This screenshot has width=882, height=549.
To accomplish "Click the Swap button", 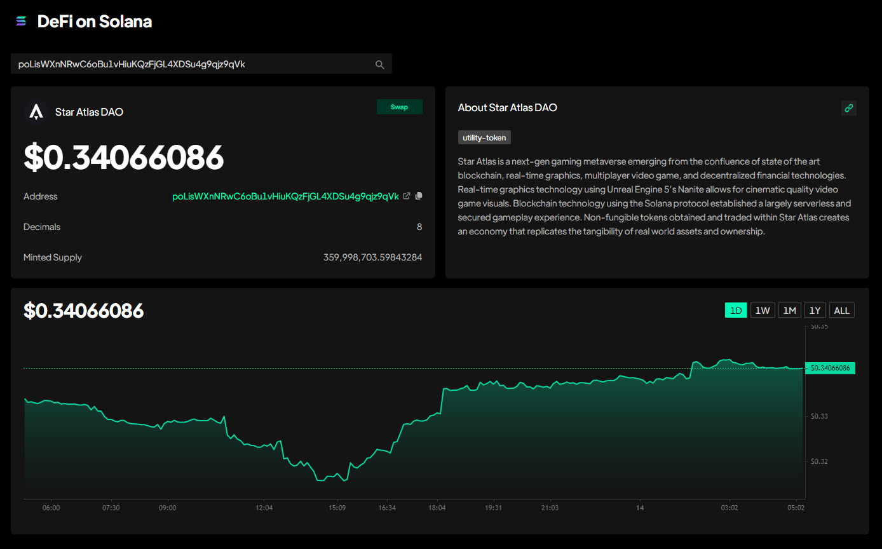I will pyautogui.click(x=399, y=107).
